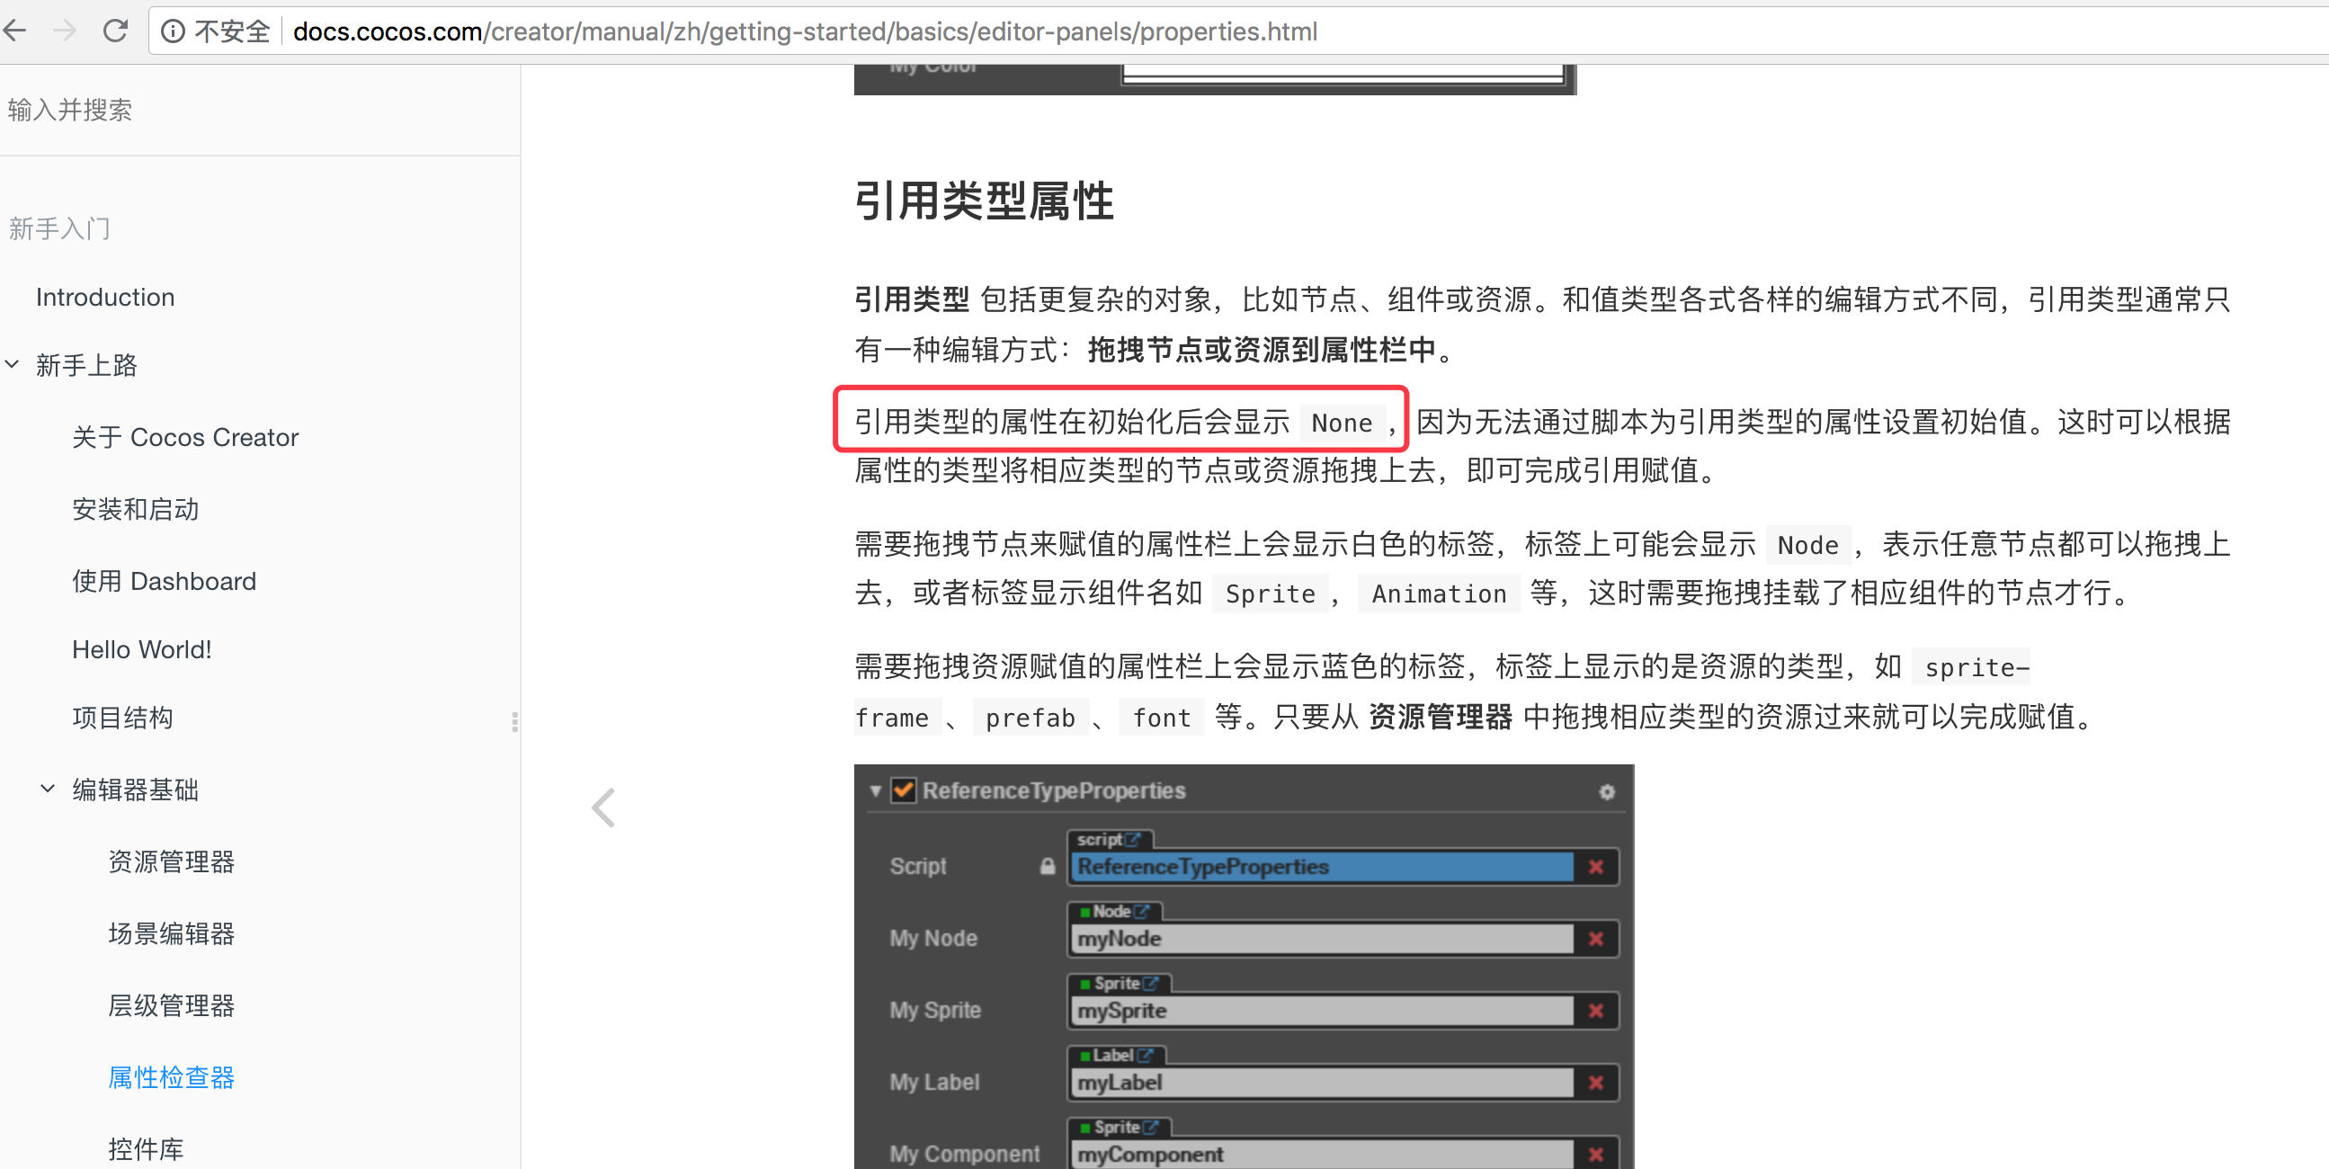Open the Hello World! sidebar page
Screen dimensions: 2329x1169
pos(141,649)
